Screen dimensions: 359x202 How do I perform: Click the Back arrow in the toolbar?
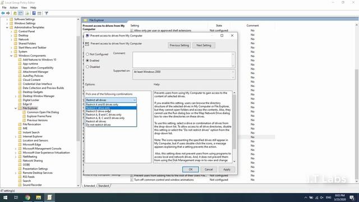pos(3,13)
